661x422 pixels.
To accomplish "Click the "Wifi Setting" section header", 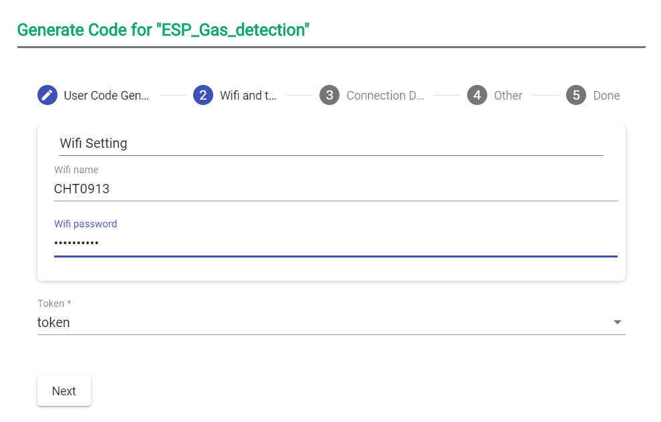I will (x=94, y=143).
